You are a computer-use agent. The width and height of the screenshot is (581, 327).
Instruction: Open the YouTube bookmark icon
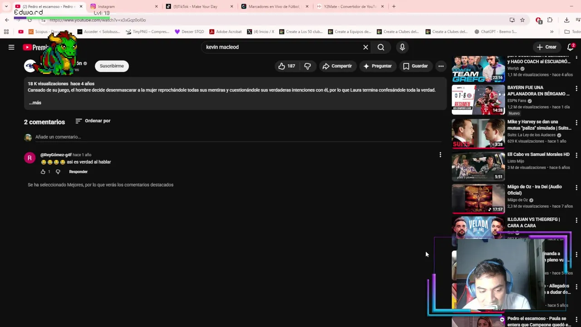(x=21, y=32)
